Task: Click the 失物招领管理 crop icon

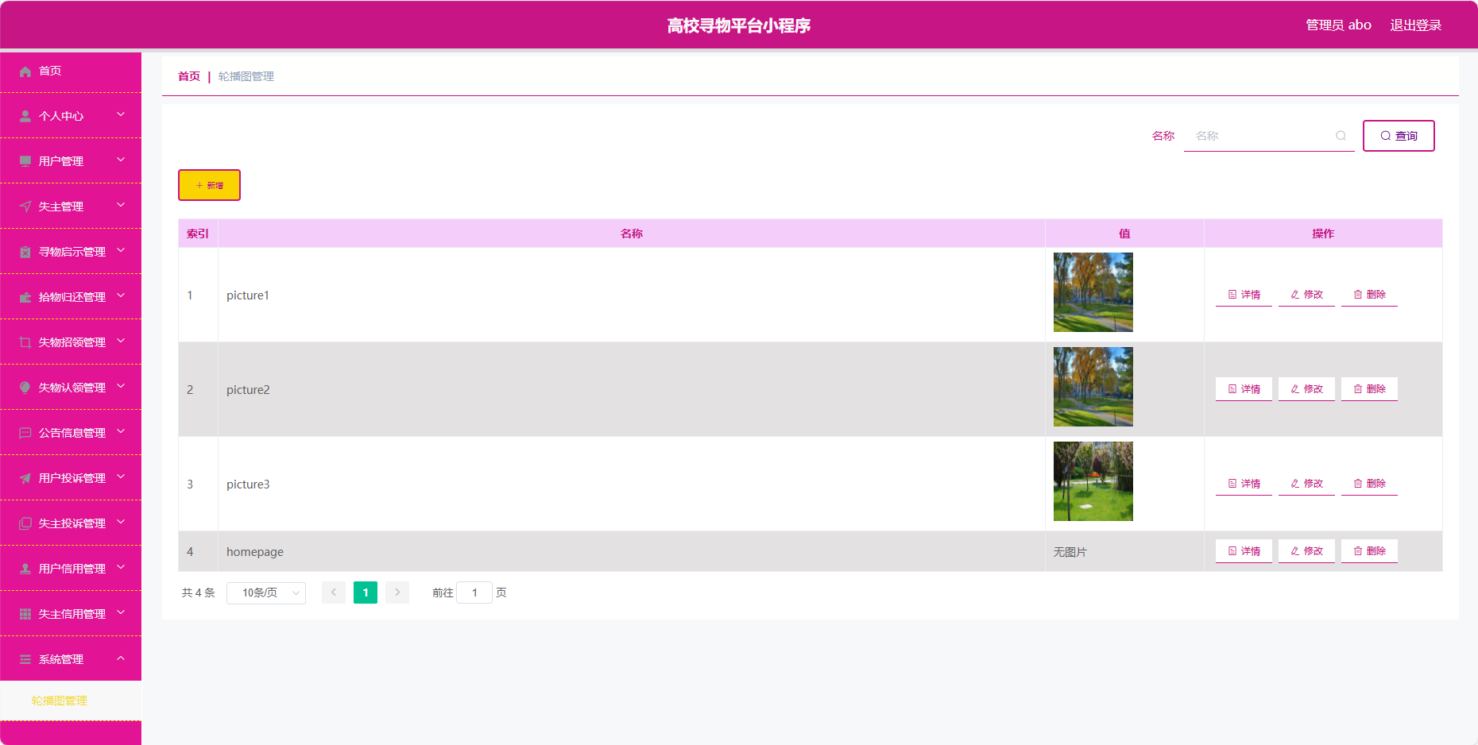Action: (25, 342)
